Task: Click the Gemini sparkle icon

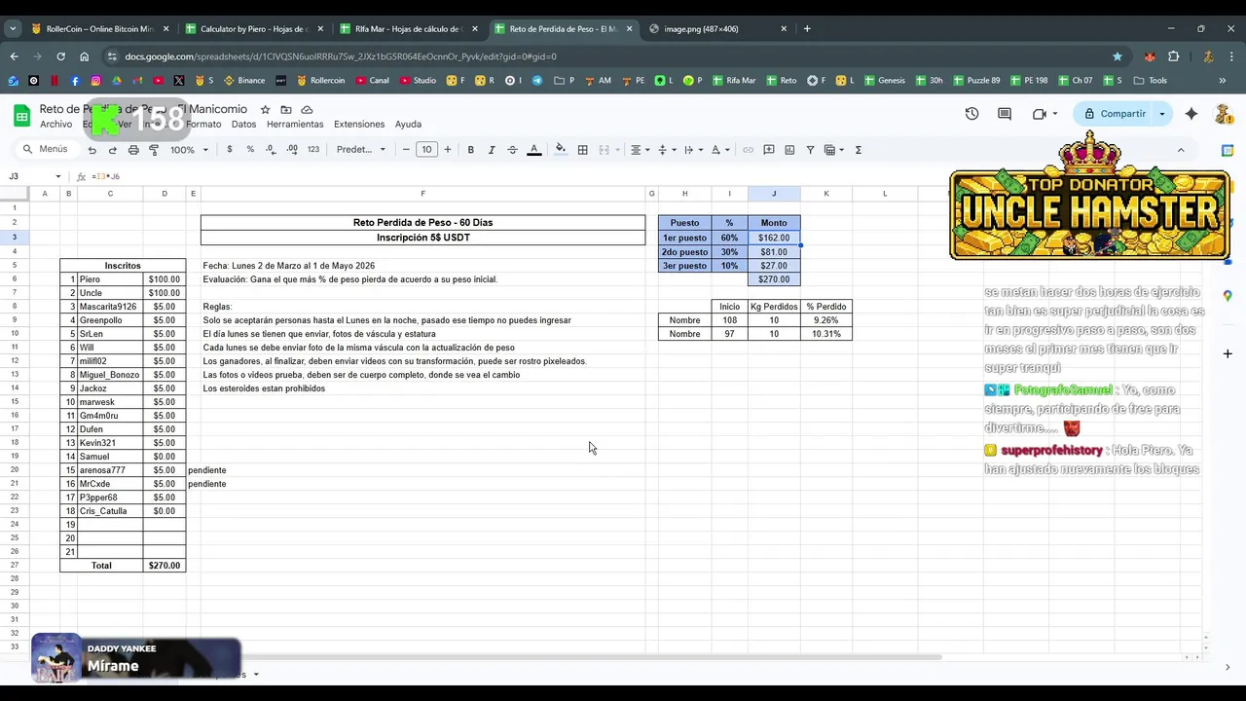Action: [1191, 114]
